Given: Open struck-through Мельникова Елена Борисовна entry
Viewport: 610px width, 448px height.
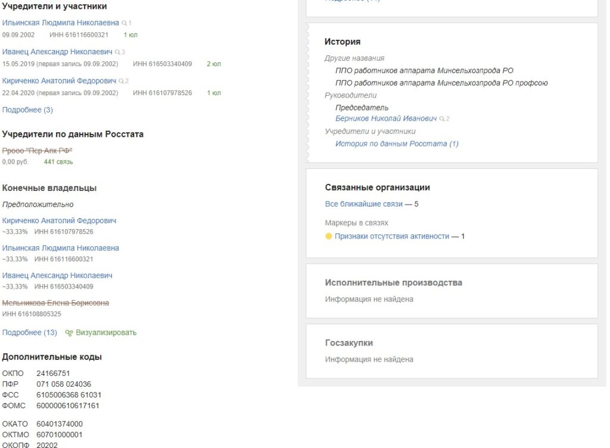Looking at the screenshot, I should (55, 303).
